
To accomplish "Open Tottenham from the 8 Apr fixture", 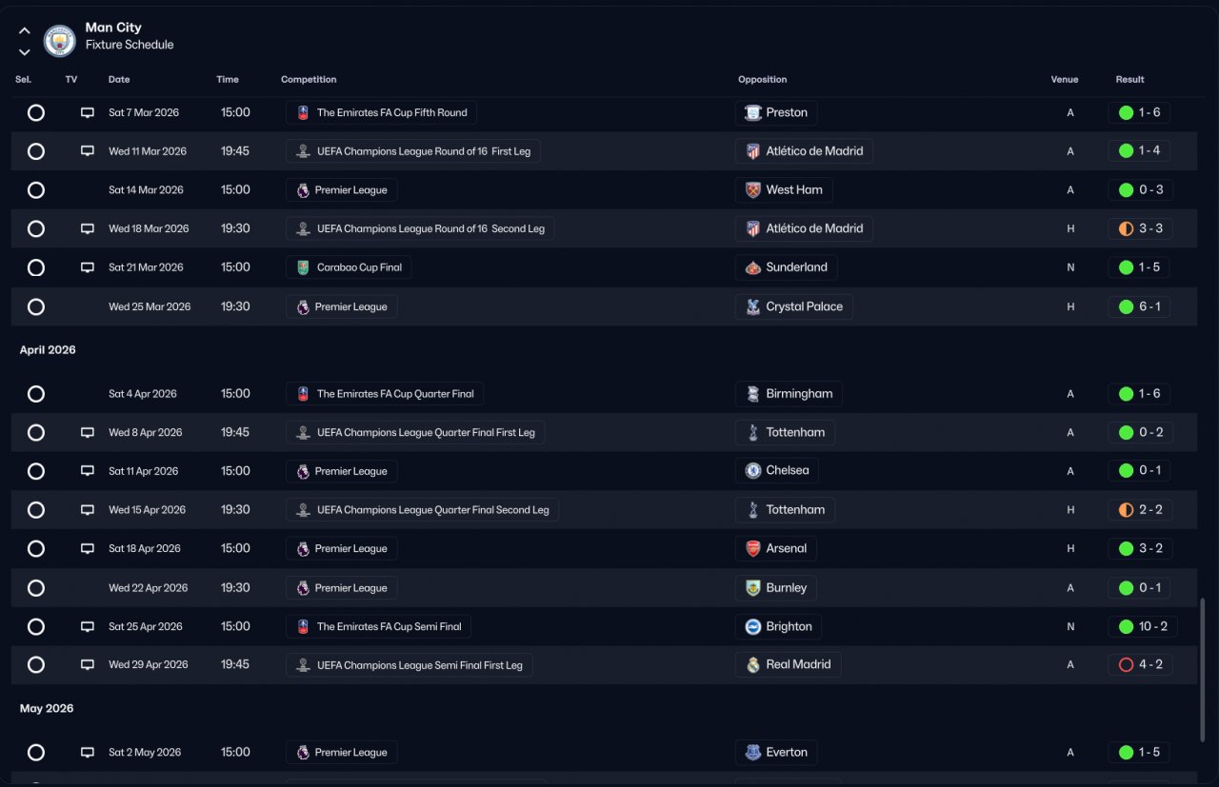I will pyautogui.click(x=785, y=433).
